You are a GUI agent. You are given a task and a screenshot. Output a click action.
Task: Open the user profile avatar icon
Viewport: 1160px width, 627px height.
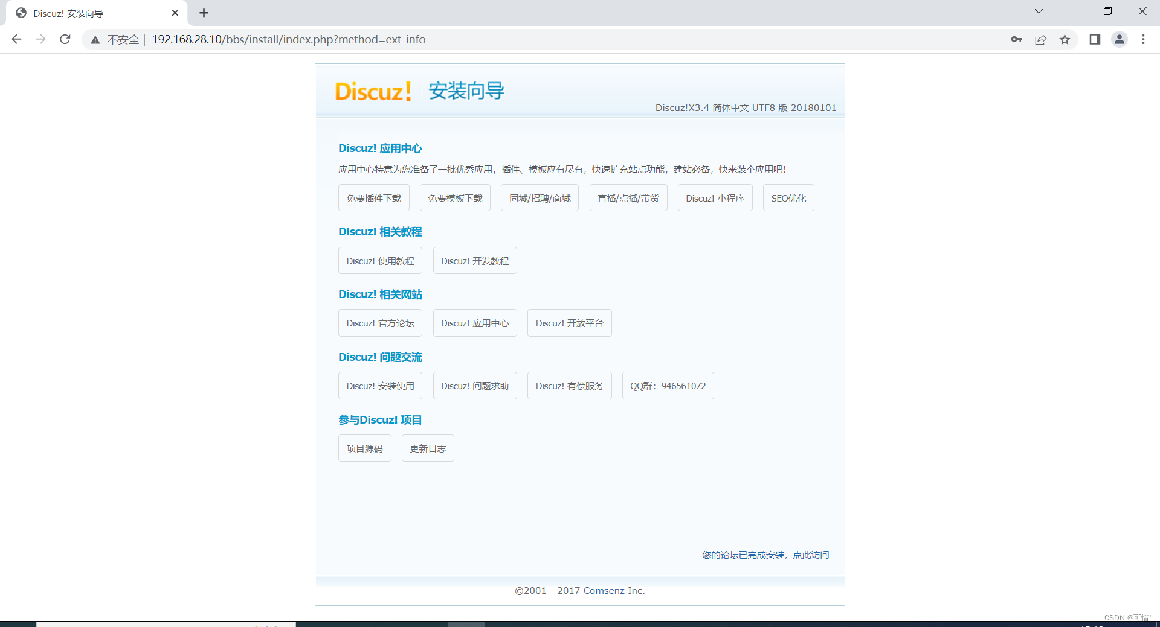tap(1120, 39)
